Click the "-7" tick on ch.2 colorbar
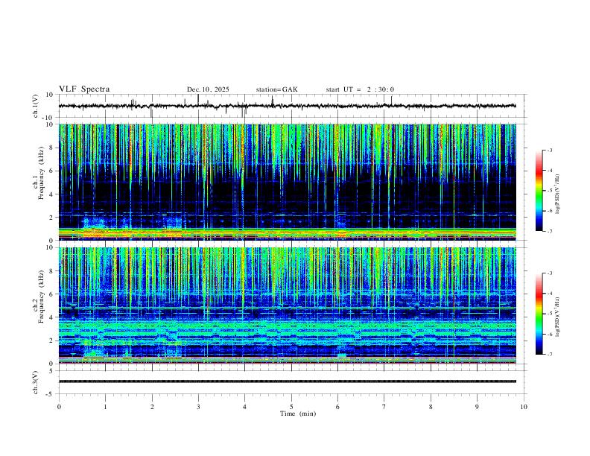 pos(549,355)
